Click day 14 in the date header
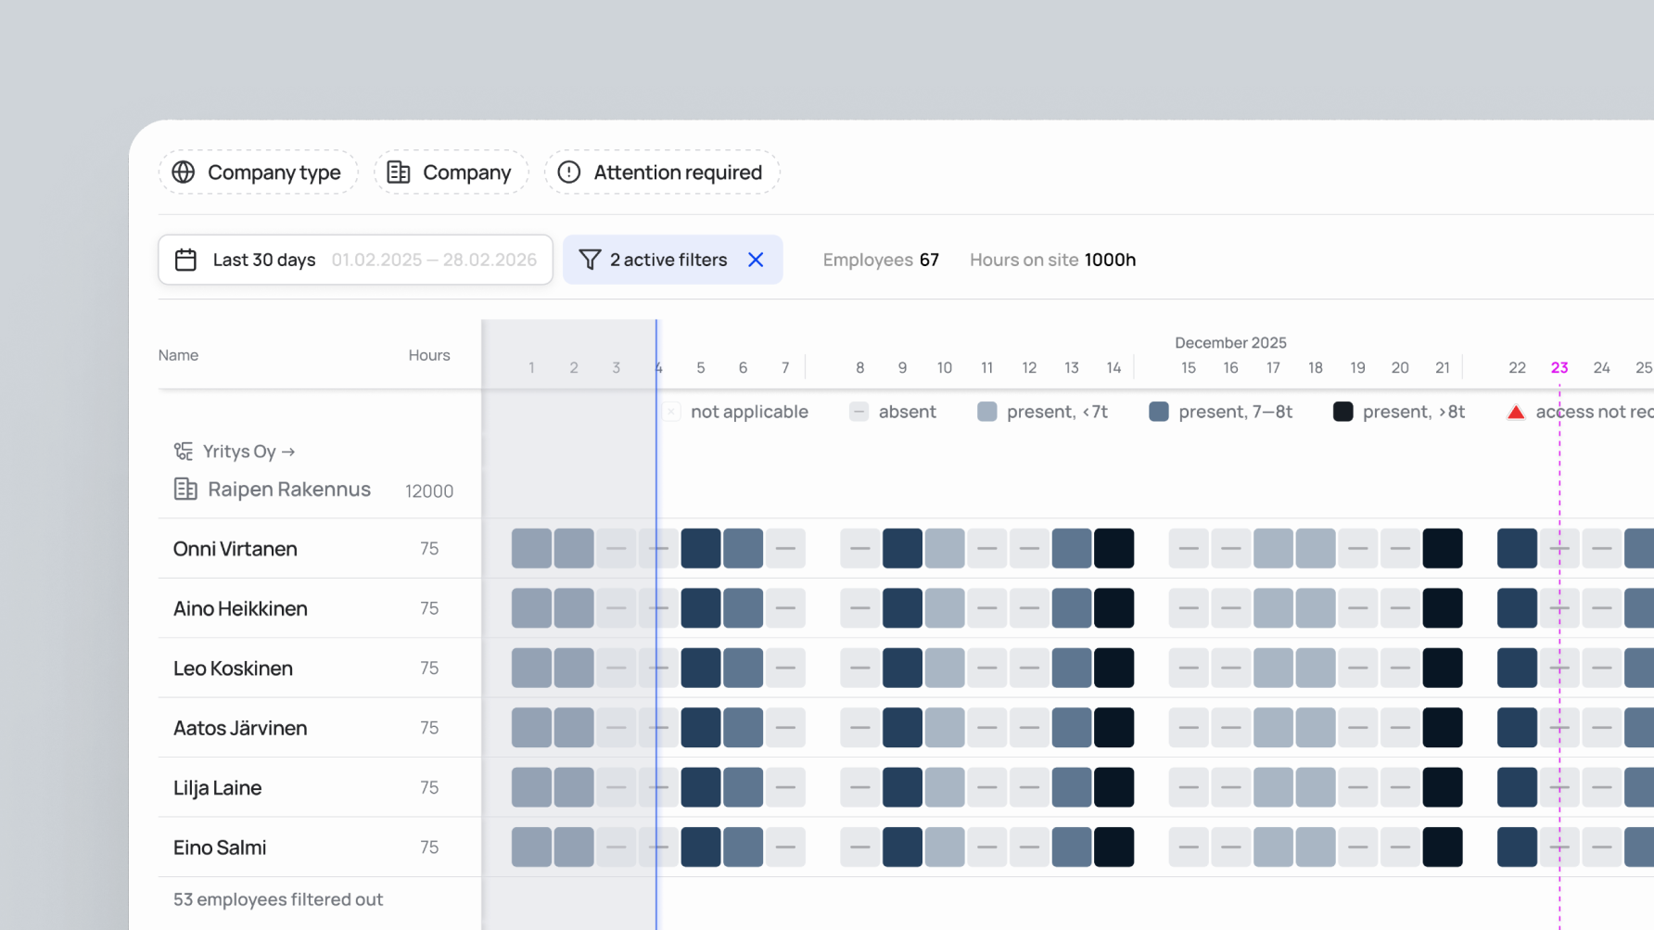Viewport: 1654px width, 930px height. pyautogui.click(x=1113, y=368)
